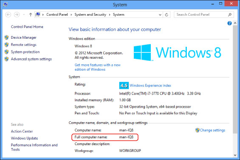Open Help with the blue question mark

pos(229,23)
